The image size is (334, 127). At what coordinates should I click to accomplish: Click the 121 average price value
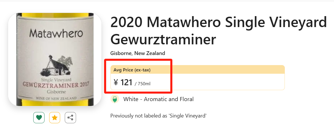(x=126, y=83)
